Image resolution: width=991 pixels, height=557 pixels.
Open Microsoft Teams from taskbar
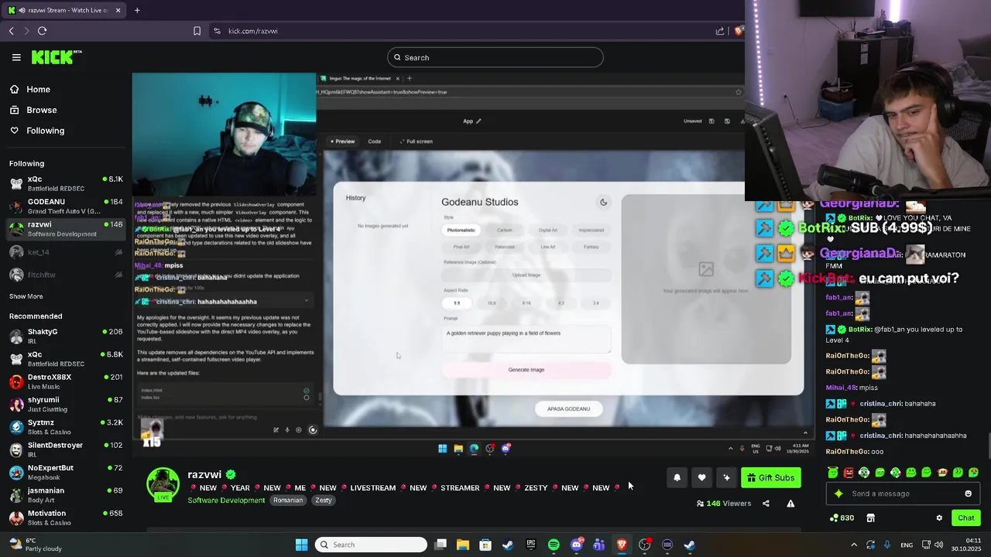pyautogui.click(x=598, y=545)
